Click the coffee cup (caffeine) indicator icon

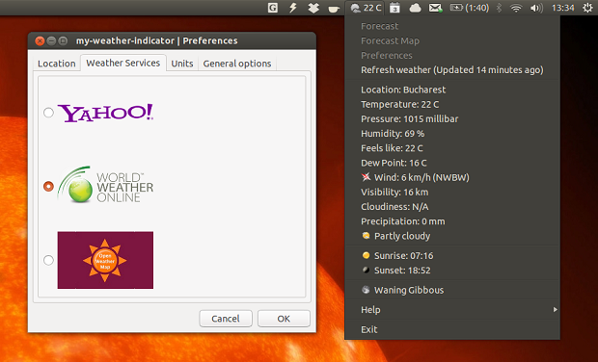click(334, 9)
